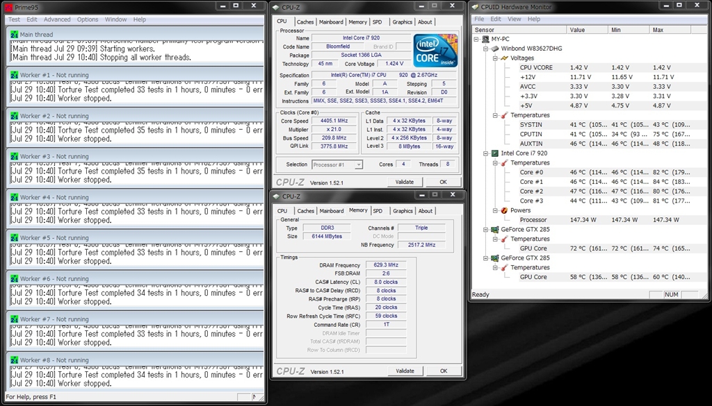Click the Voltages lightning icon in the sensor tree
The width and height of the screenshot is (712, 406).
(x=504, y=58)
